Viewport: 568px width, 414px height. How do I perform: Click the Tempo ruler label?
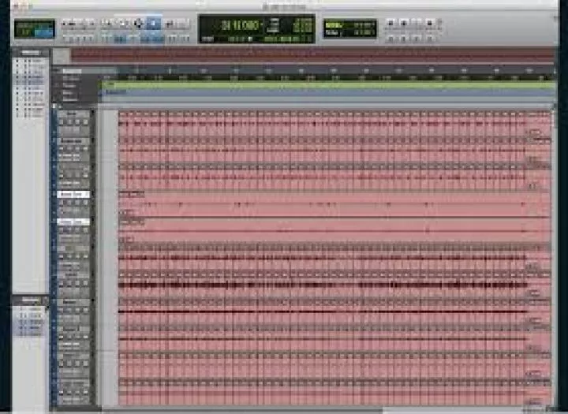point(70,85)
